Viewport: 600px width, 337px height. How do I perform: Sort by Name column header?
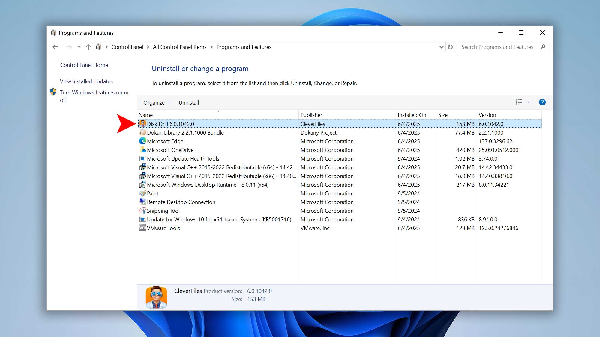tap(218, 115)
